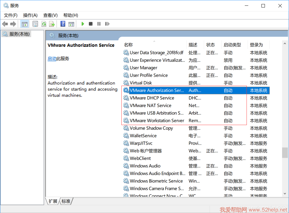Sort services by the 启动类型 column header
289x213 pixels.
click(x=232, y=45)
